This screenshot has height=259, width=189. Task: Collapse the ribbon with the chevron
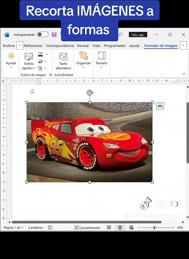pyautogui.click(x=184, y=74)
